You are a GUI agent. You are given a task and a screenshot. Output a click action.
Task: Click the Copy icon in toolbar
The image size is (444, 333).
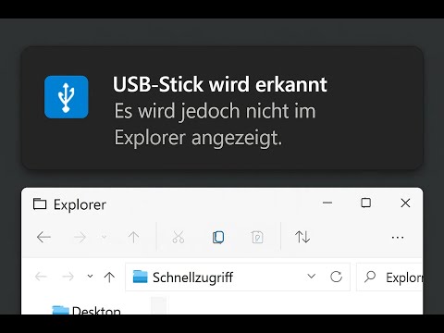218,237
